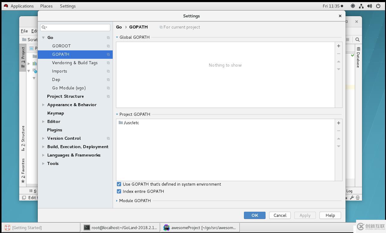Move Project GOPATH entry down
The image size is (386, 233).
coord(338,146)
